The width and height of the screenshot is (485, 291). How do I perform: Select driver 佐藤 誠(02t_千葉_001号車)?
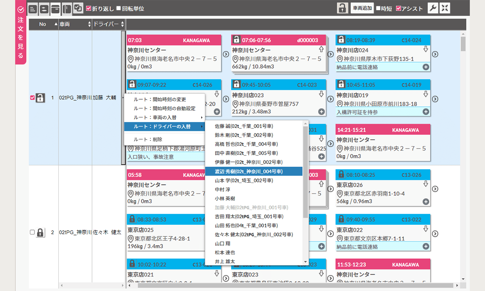[253, 126]
